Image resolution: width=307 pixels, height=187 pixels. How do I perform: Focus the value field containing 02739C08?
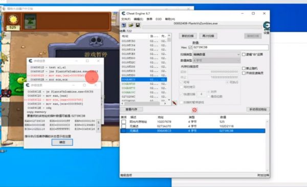pyautogui.click(x=230, y=48)
